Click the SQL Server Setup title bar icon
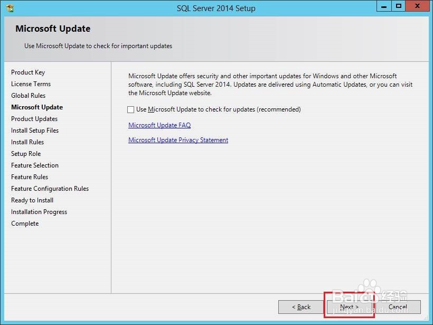The height and width of the screenshot is (325, 433). pos(10,8)
